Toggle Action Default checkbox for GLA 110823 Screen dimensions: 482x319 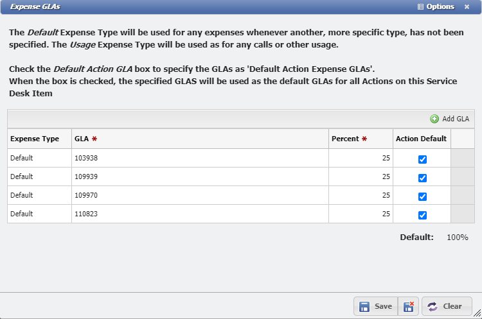(422, 215)
